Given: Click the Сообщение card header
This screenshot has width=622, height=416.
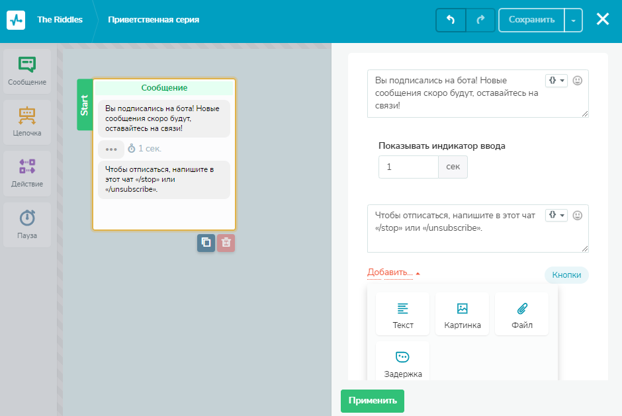Looking at the screenshot, I should (x=164, y=88).
